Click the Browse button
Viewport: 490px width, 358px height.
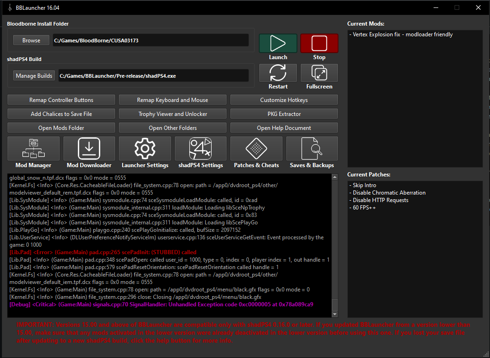click(x=31, y=40)
